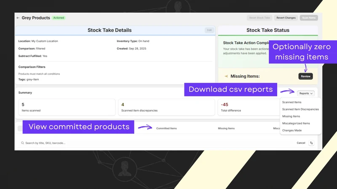Download the Changes Made report

coord(292,131)
